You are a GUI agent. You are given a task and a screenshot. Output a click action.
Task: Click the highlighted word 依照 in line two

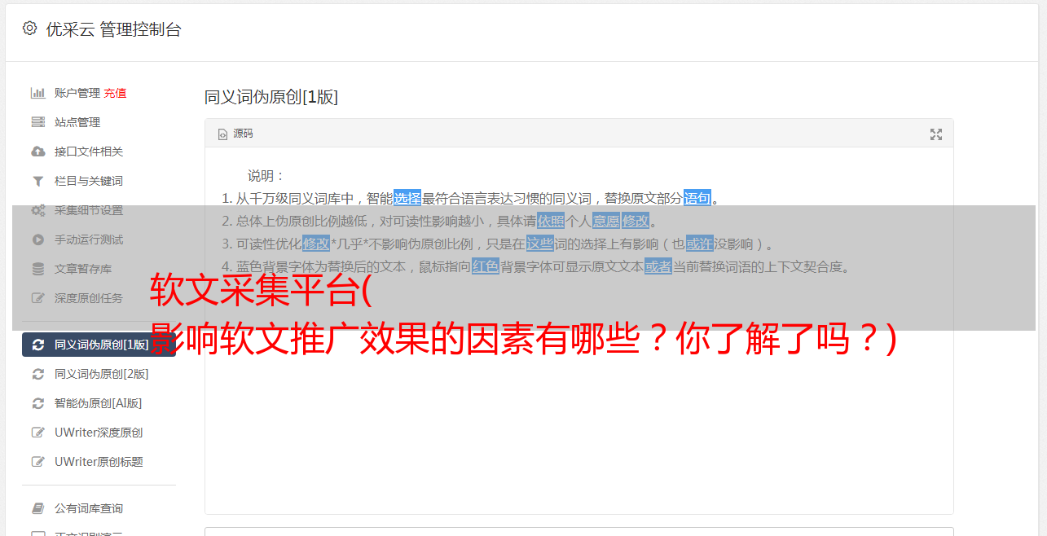click(551, 221)
